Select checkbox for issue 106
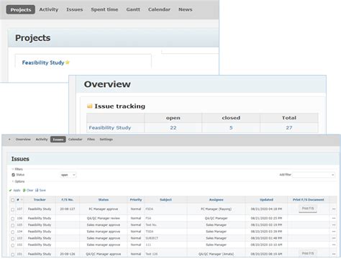The width and height of the screenshot is (341, 259). tap(13, 219)
